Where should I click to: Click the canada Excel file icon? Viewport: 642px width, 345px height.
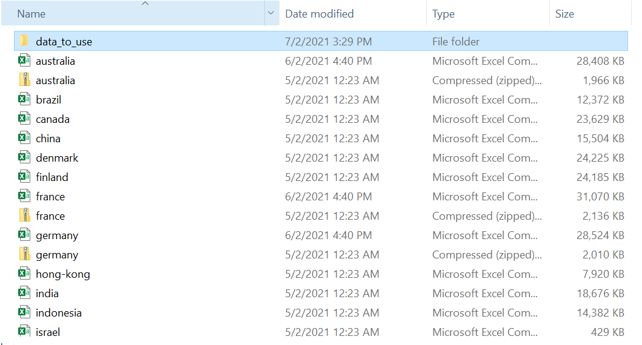tap(24, 119)
